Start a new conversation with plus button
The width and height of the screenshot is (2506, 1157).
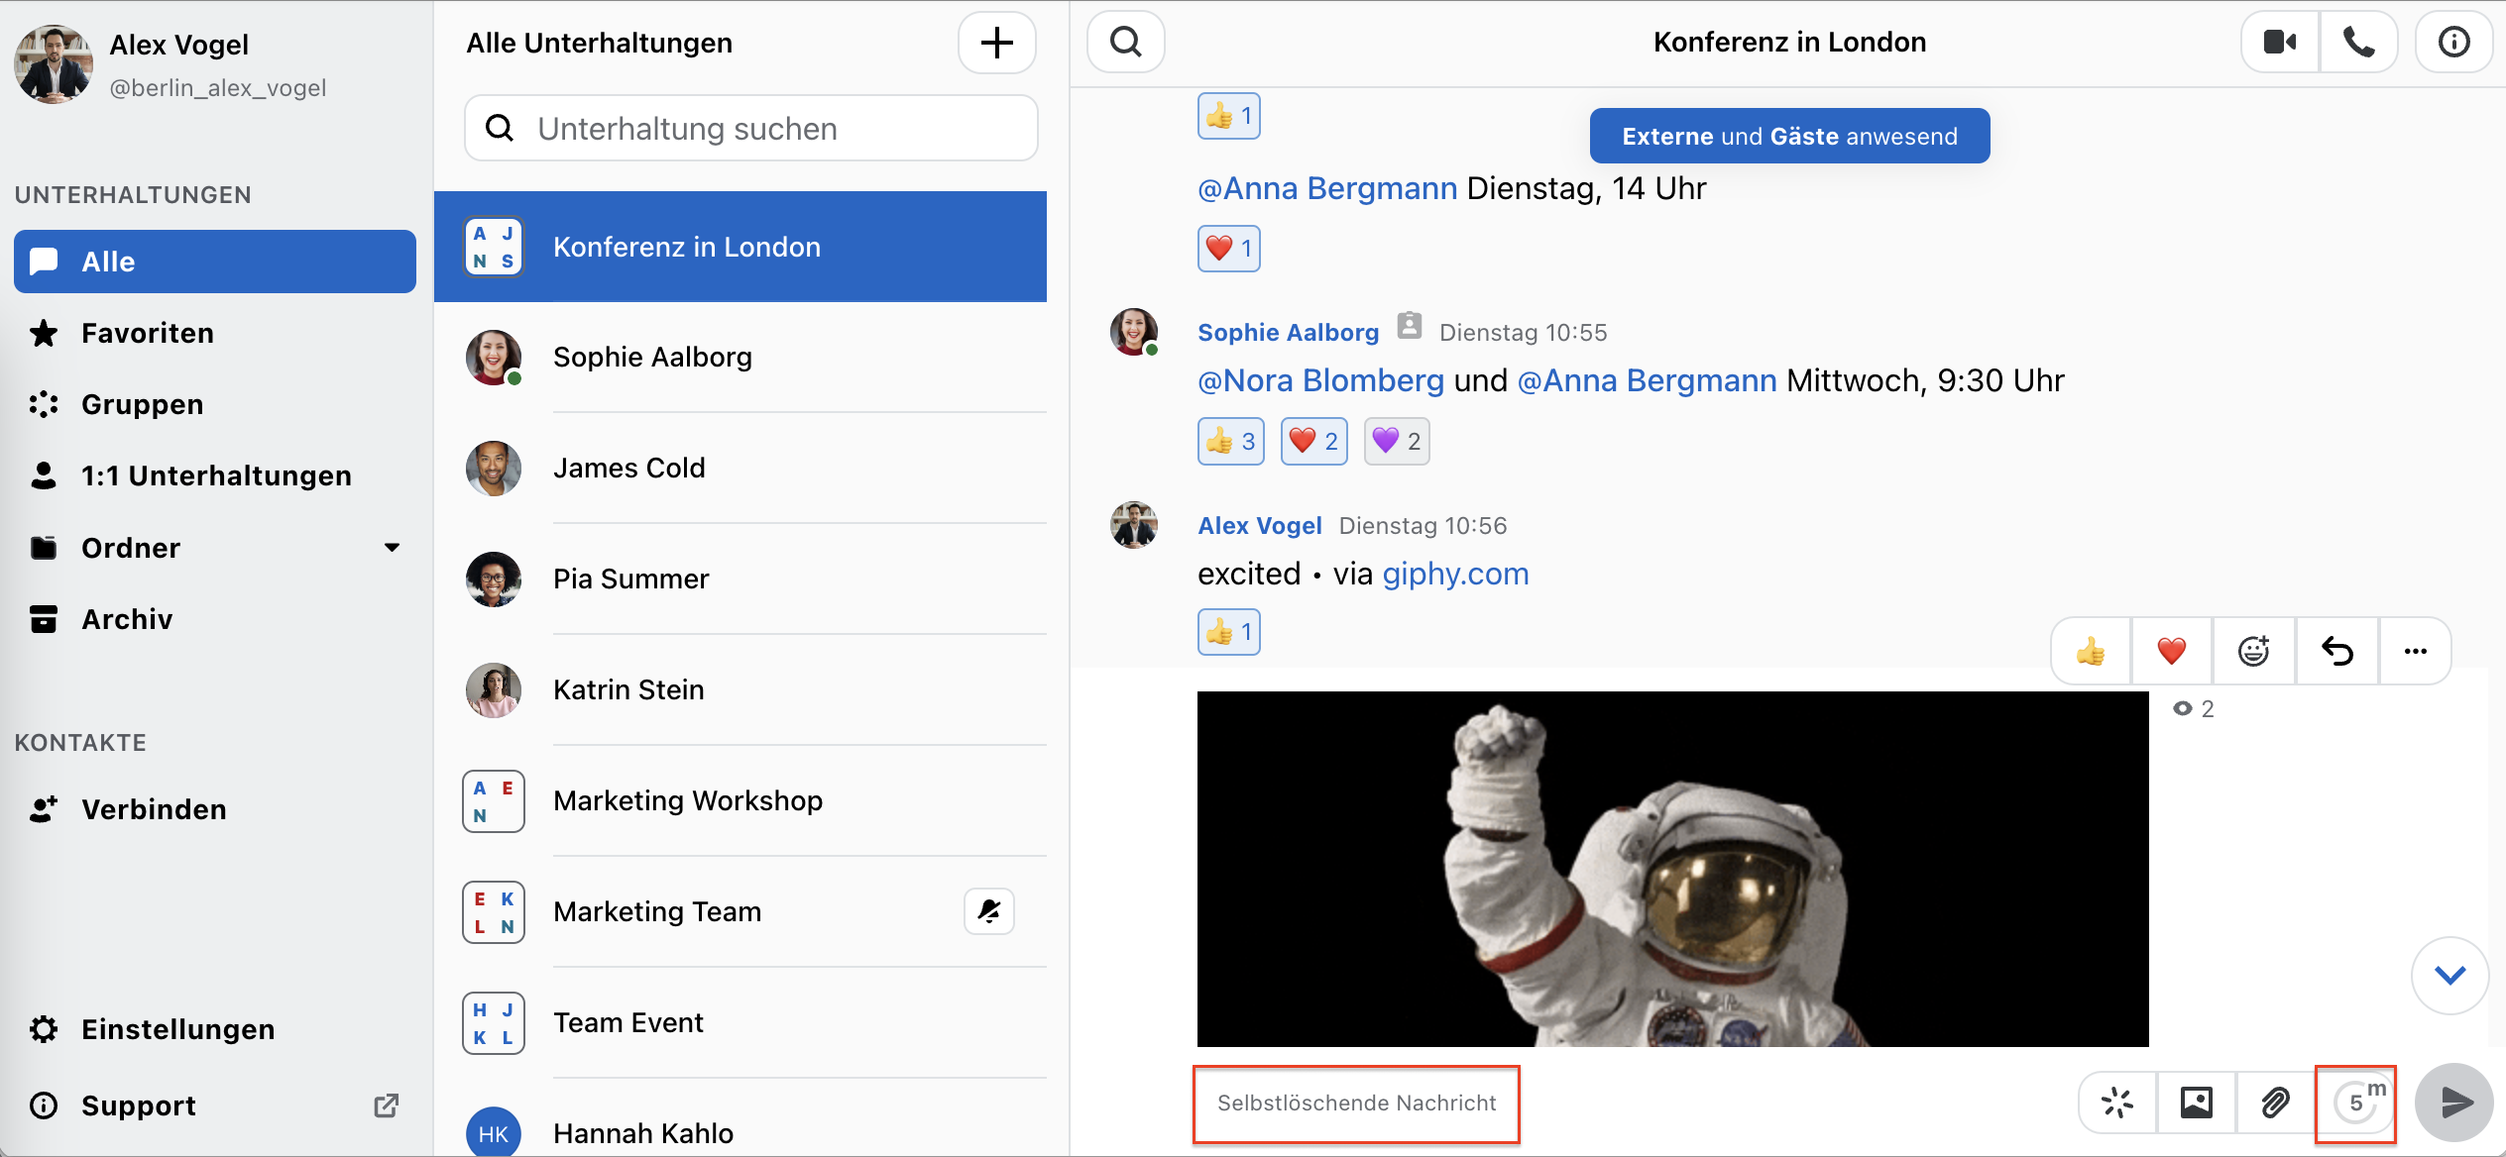point(996,43)
